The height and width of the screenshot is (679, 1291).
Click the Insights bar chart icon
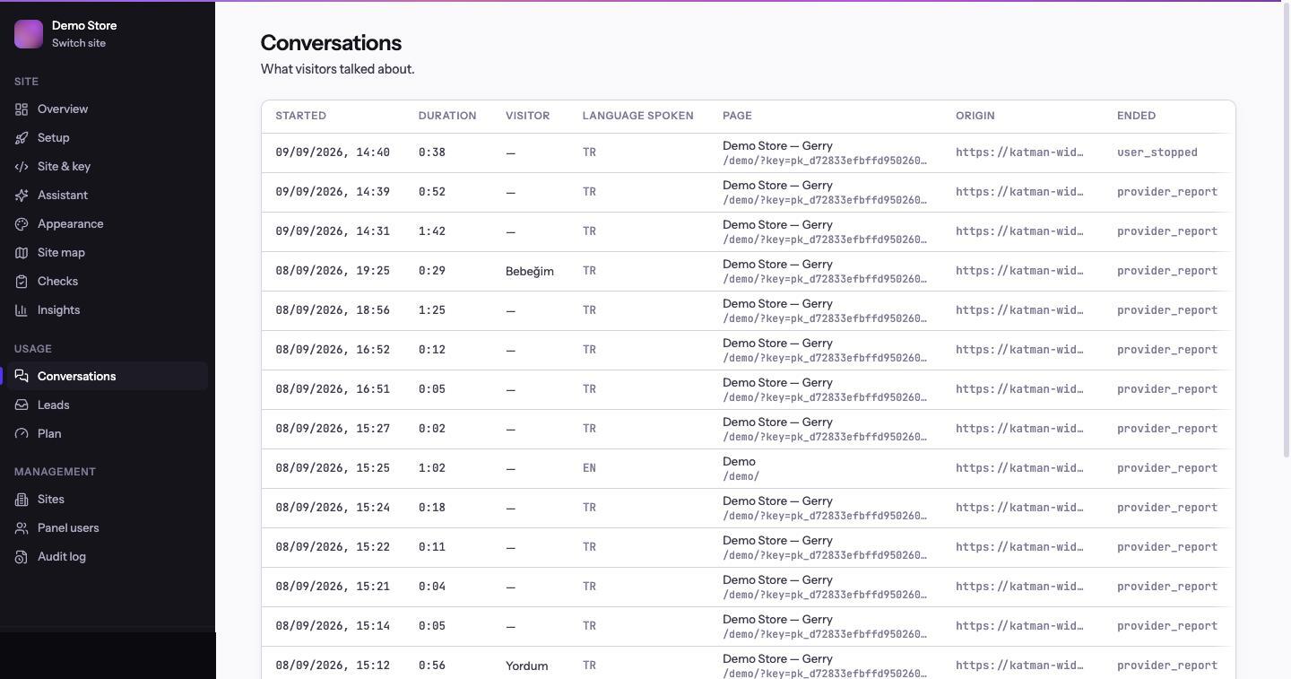(x=22, y=310)
